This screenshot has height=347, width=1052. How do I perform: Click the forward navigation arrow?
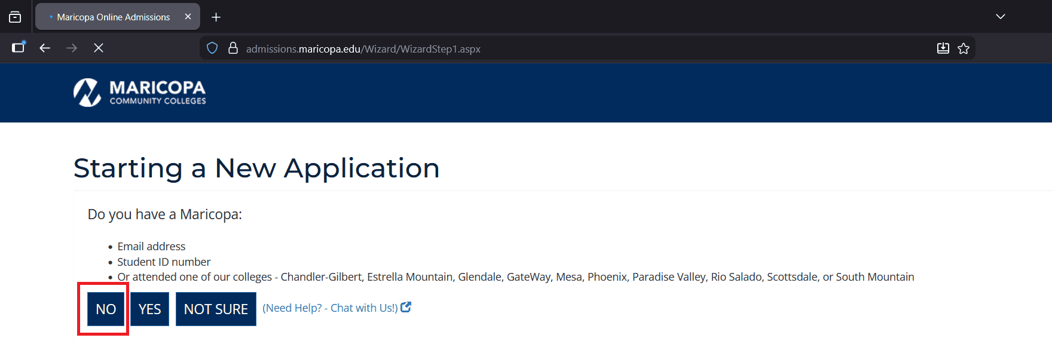pos(72,48)
